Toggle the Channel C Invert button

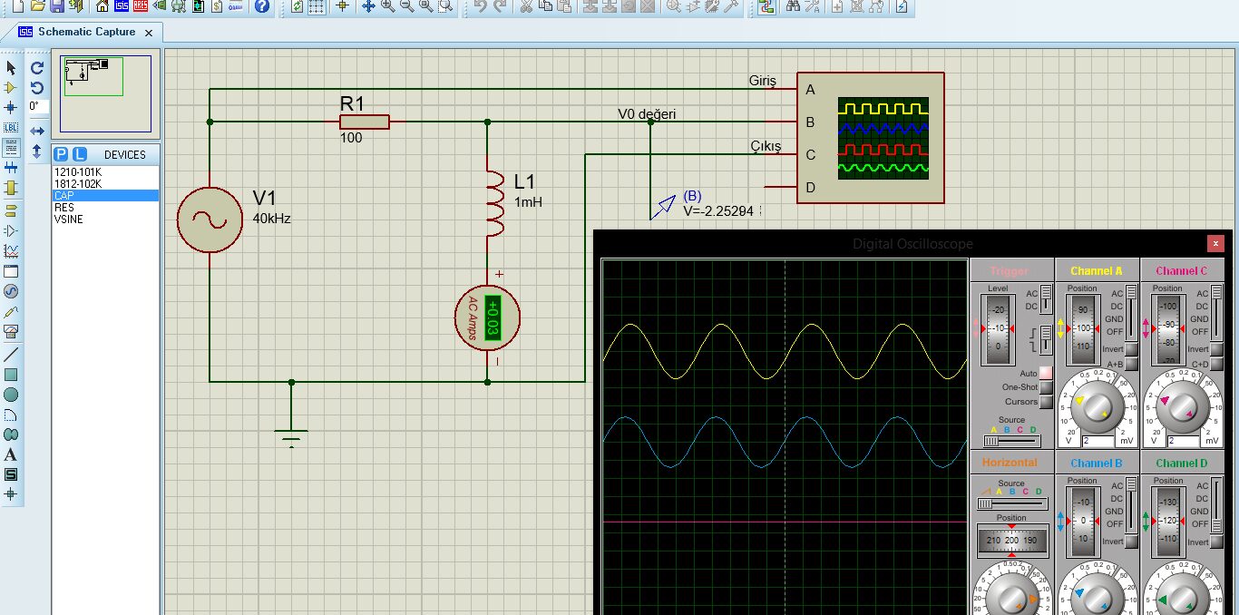click(1216, 349)
